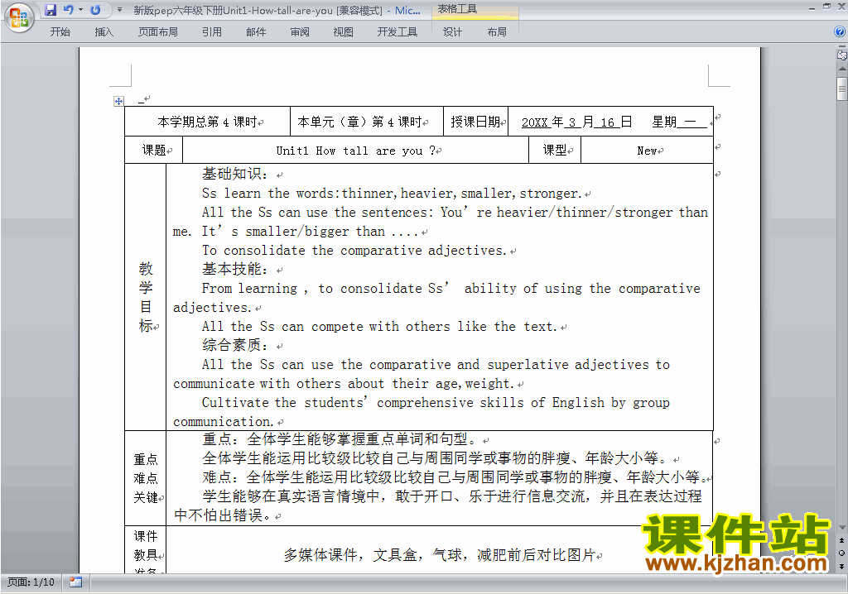Click line communicate with others about their age

tap(343, 384)
